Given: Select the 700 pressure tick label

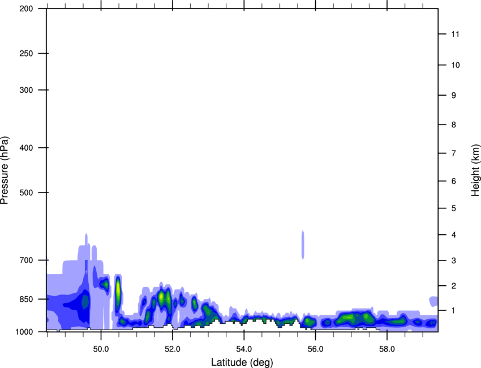Looking at the screenshot, I should (x=26, y=260).
